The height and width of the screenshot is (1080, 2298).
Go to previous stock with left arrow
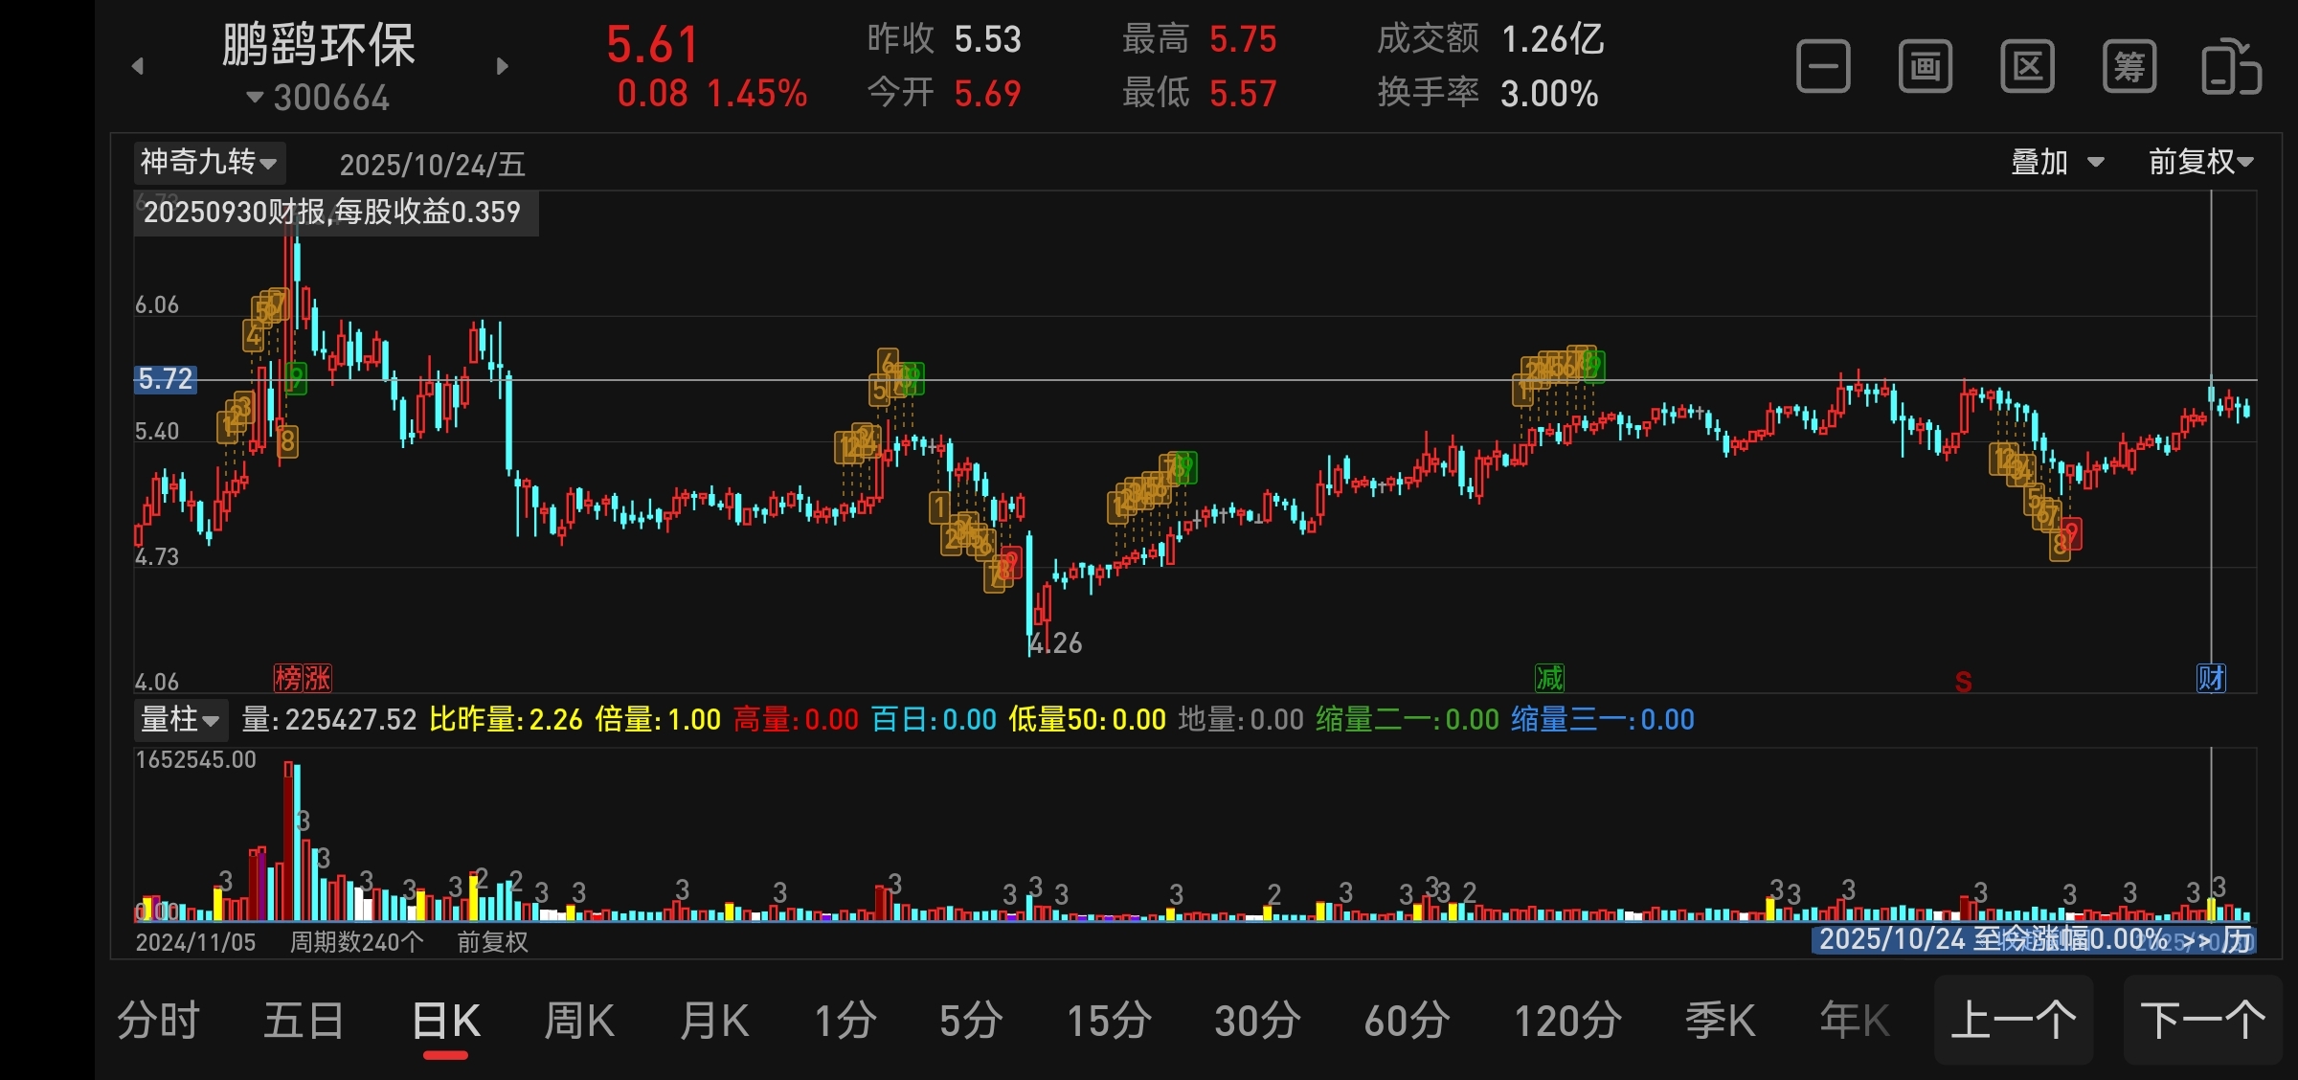click(138, 66)
